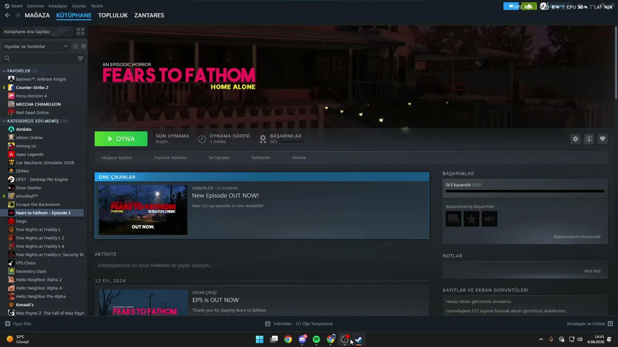Open Spotify from the taskbar
This screenshot has height=347, width=618.
click(x=316, y=339)
